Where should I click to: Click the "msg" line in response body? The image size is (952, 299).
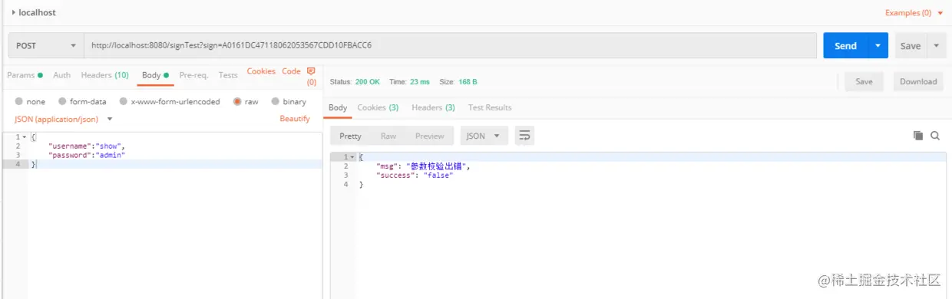pyautogui.click(x=423, y=166)
